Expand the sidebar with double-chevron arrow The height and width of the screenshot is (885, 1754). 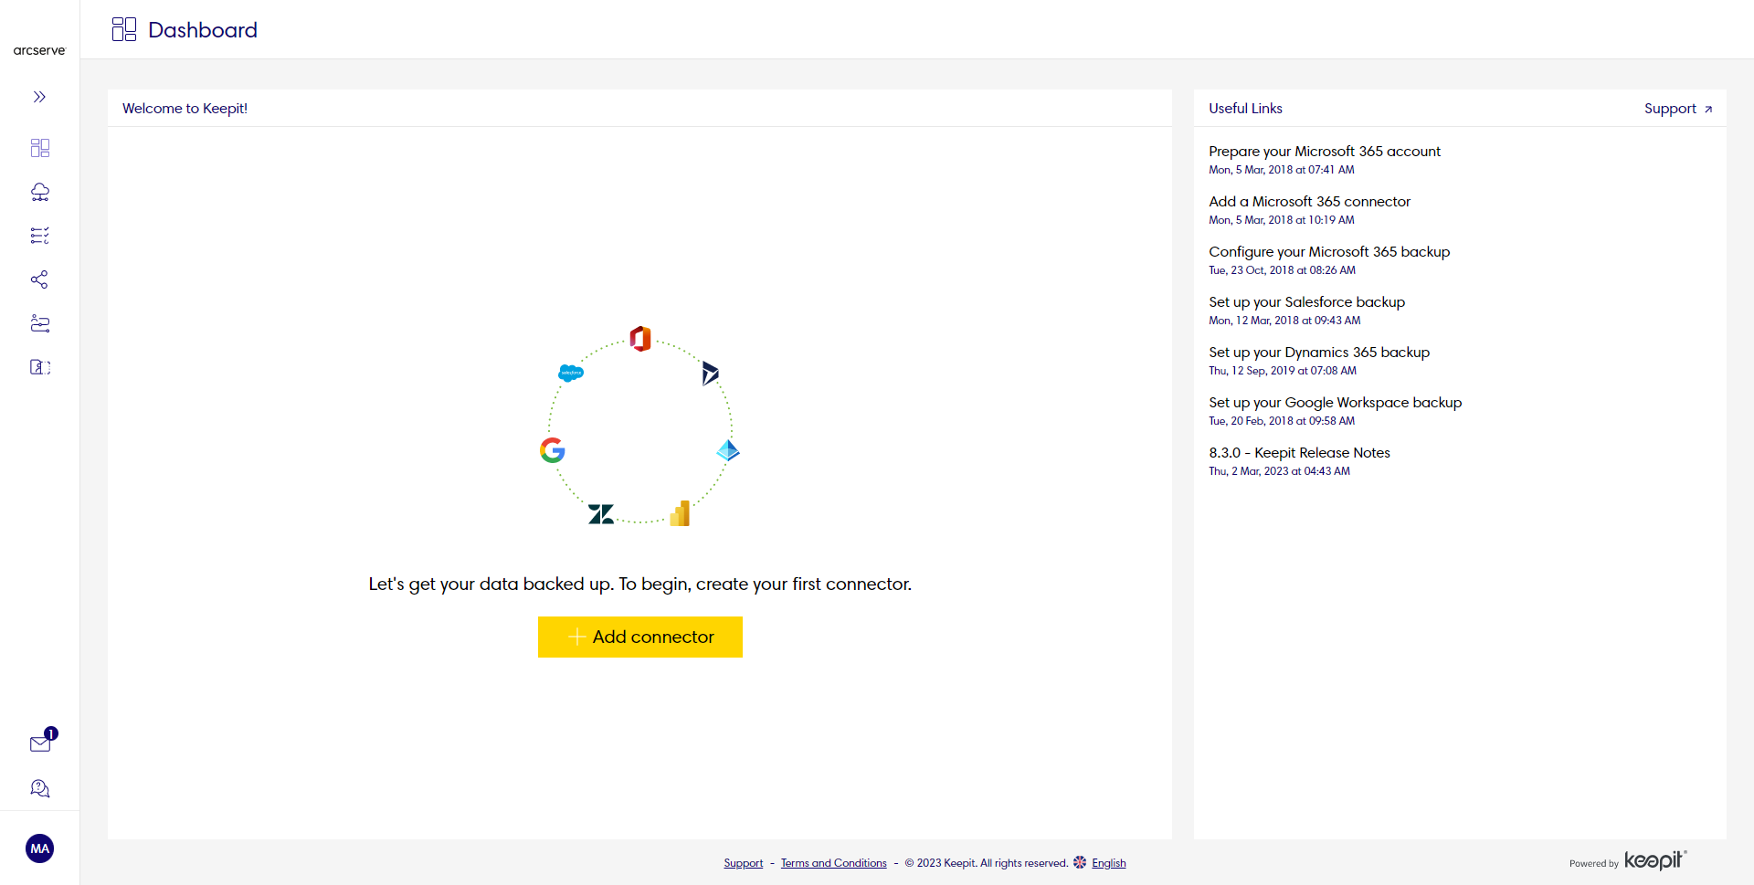point(39,97)
